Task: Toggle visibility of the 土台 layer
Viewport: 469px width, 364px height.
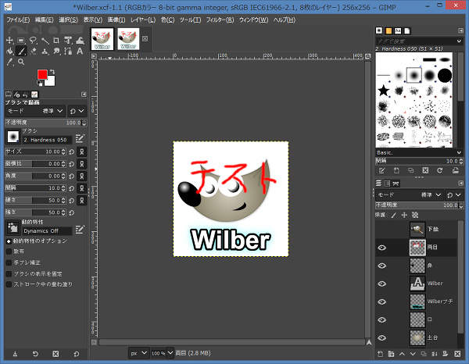Action: pos(382,337)
